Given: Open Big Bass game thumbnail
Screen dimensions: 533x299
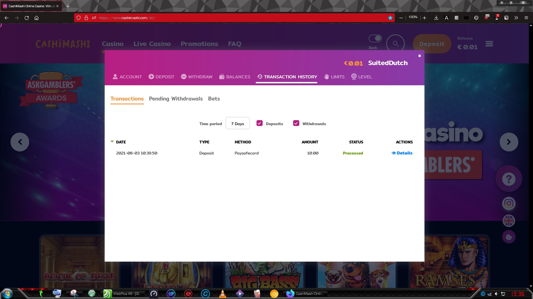Looking at the screenshot, I should click(264, 274).
